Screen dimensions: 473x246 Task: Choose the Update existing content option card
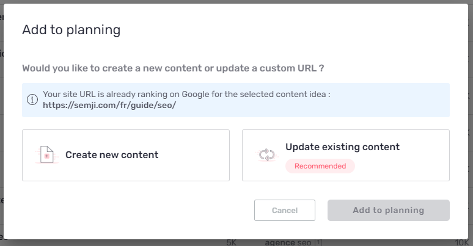(346, 155)
